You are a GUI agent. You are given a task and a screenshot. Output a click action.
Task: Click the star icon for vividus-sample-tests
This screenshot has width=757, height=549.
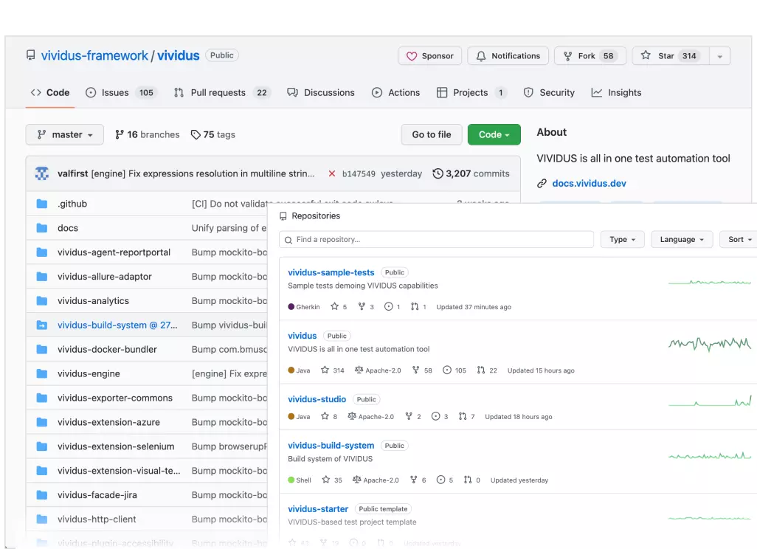(334, 307)
